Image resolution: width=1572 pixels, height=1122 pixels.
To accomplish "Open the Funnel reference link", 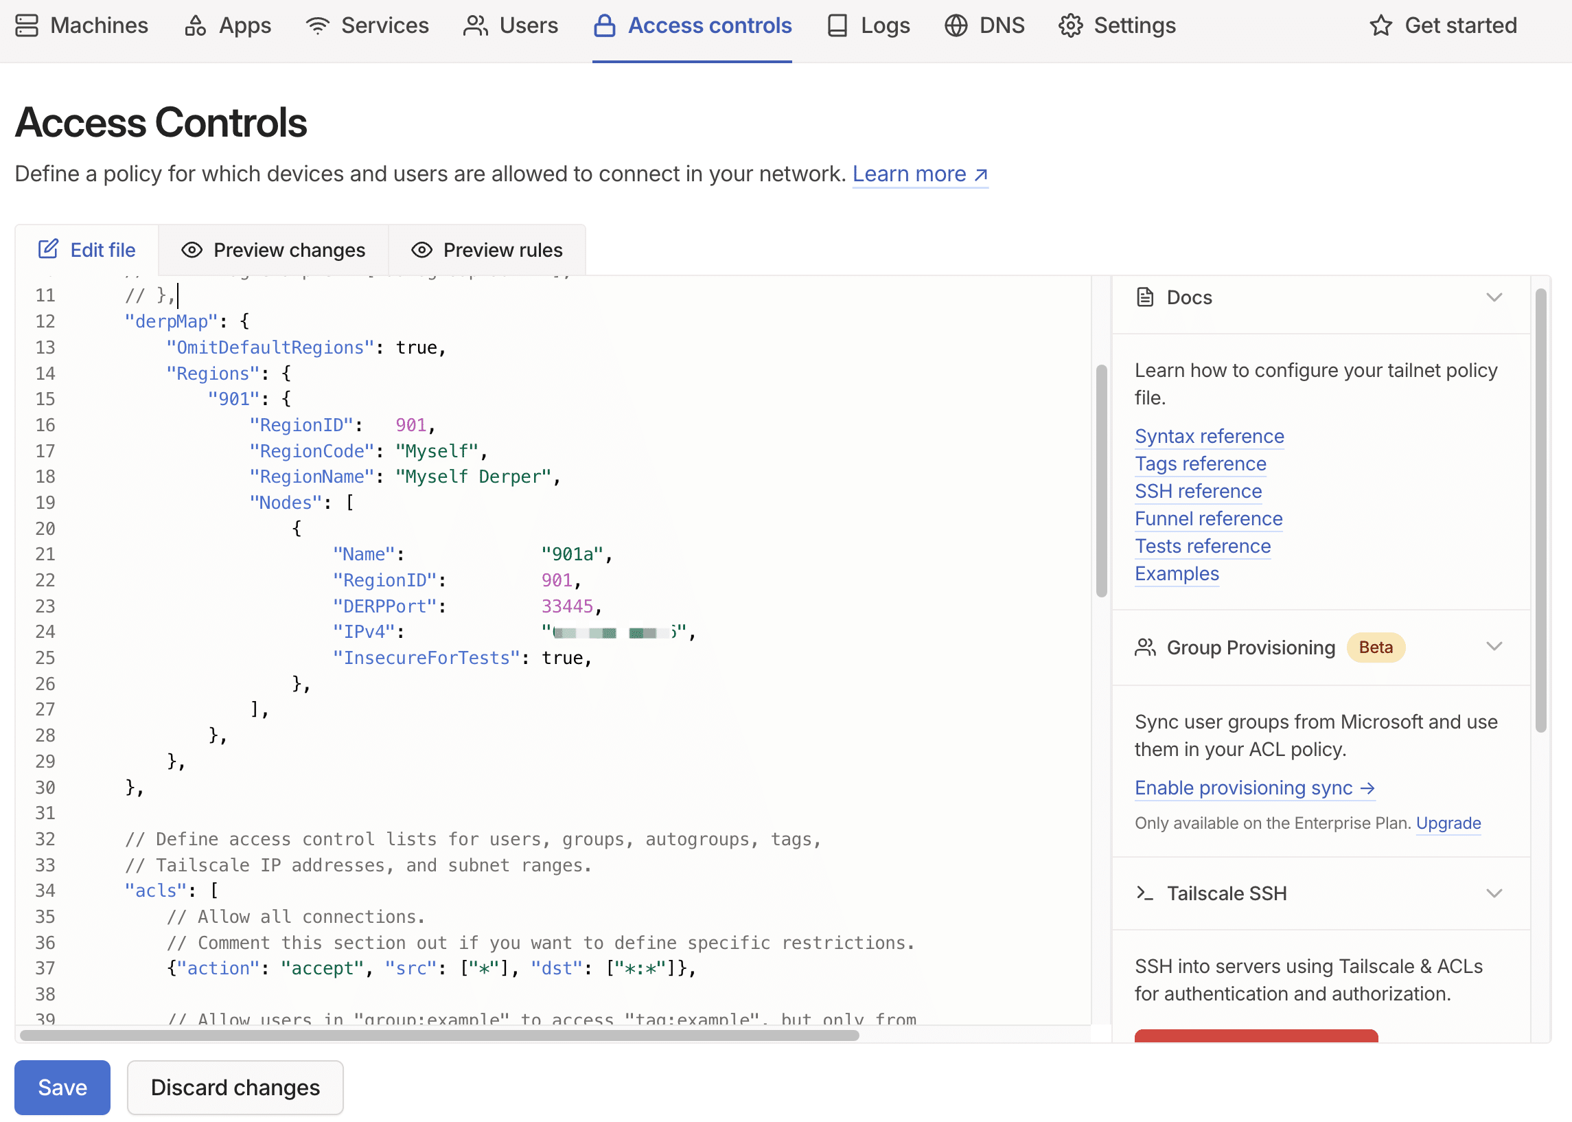I will (x=1209, y=518).
